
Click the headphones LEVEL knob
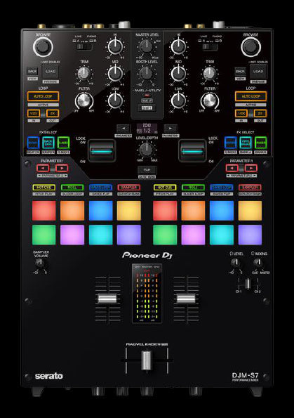coord(236,263)
